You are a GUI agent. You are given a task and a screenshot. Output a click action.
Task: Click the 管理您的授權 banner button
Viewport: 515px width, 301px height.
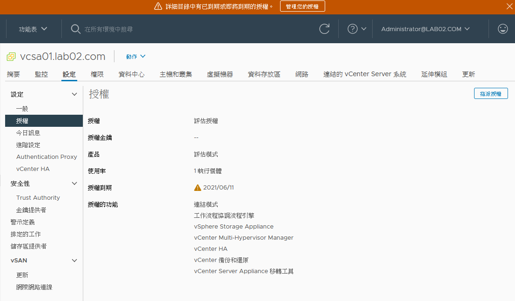pos(302,6)
